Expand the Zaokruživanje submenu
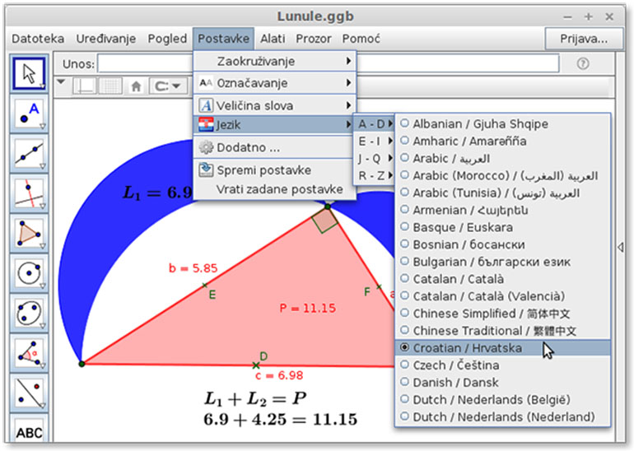The height and width of the screenshot is (451, 634). coord(274,62)
